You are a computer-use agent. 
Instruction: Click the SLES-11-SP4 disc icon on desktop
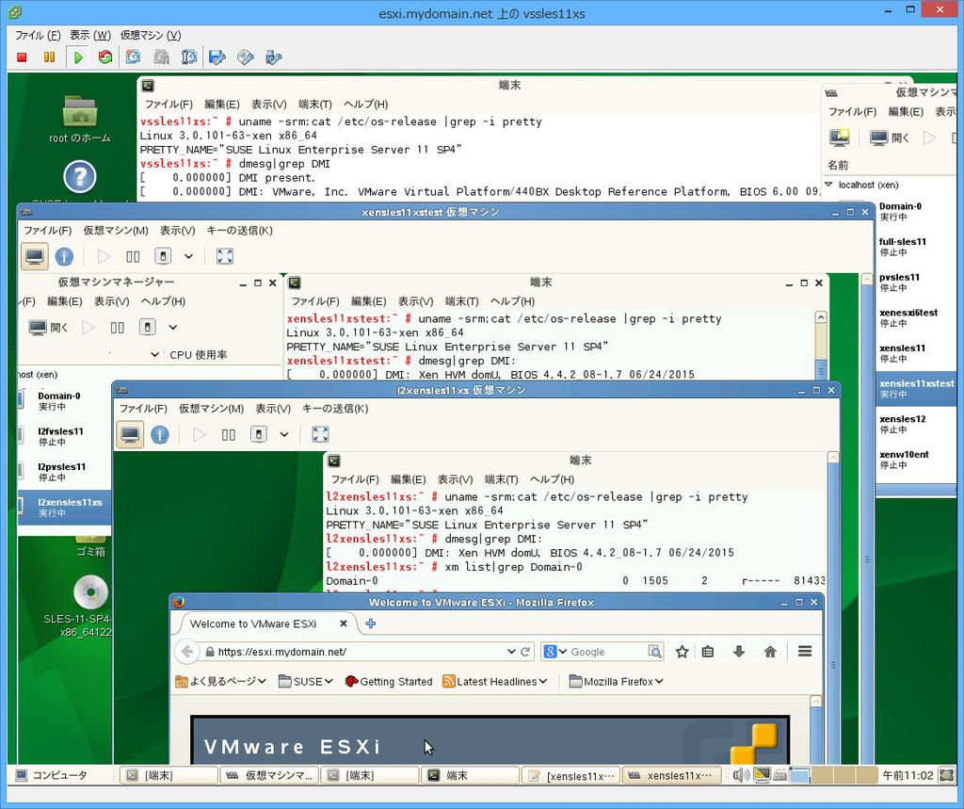[90, 592]
